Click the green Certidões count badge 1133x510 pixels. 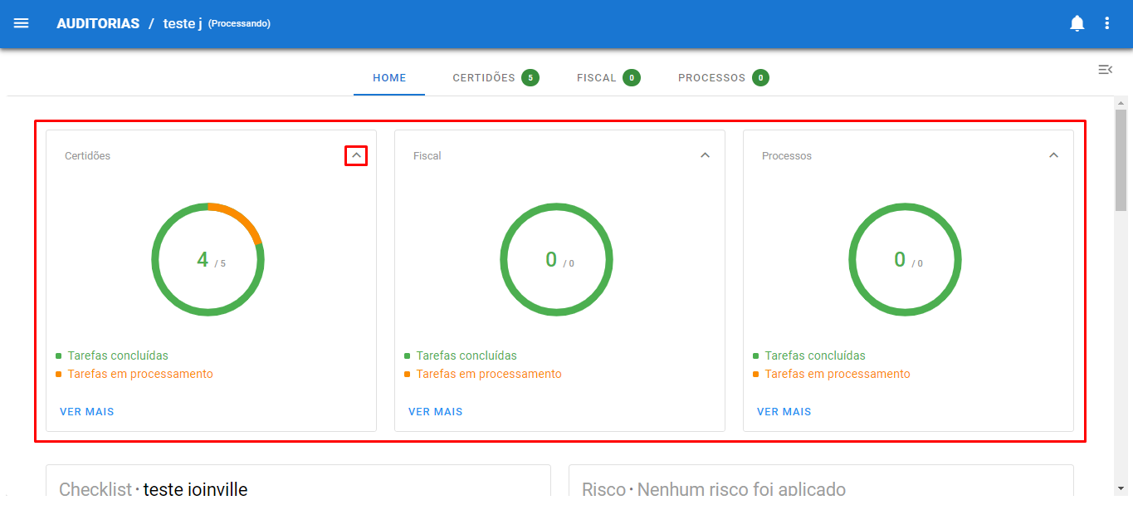(530, 78)
